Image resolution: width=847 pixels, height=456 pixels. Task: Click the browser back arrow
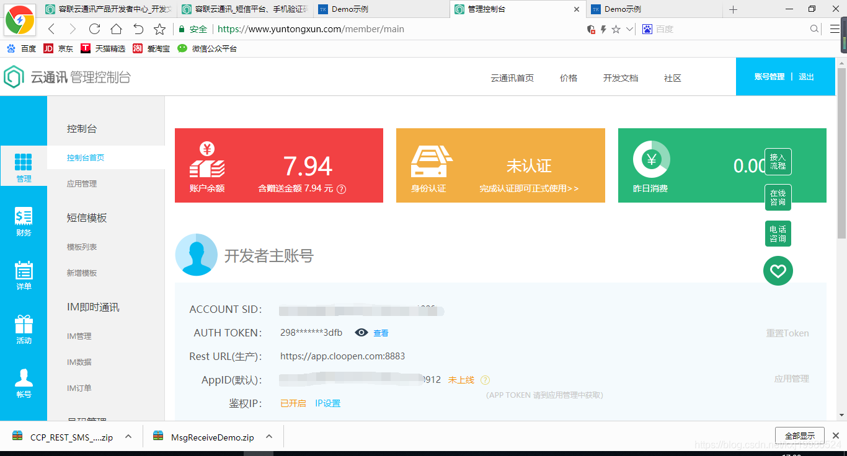pyautogui.click(x=51, y=29)
